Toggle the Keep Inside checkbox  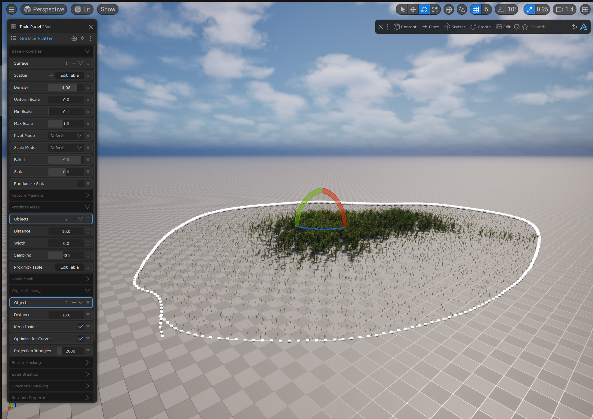(x=80, y=327)
